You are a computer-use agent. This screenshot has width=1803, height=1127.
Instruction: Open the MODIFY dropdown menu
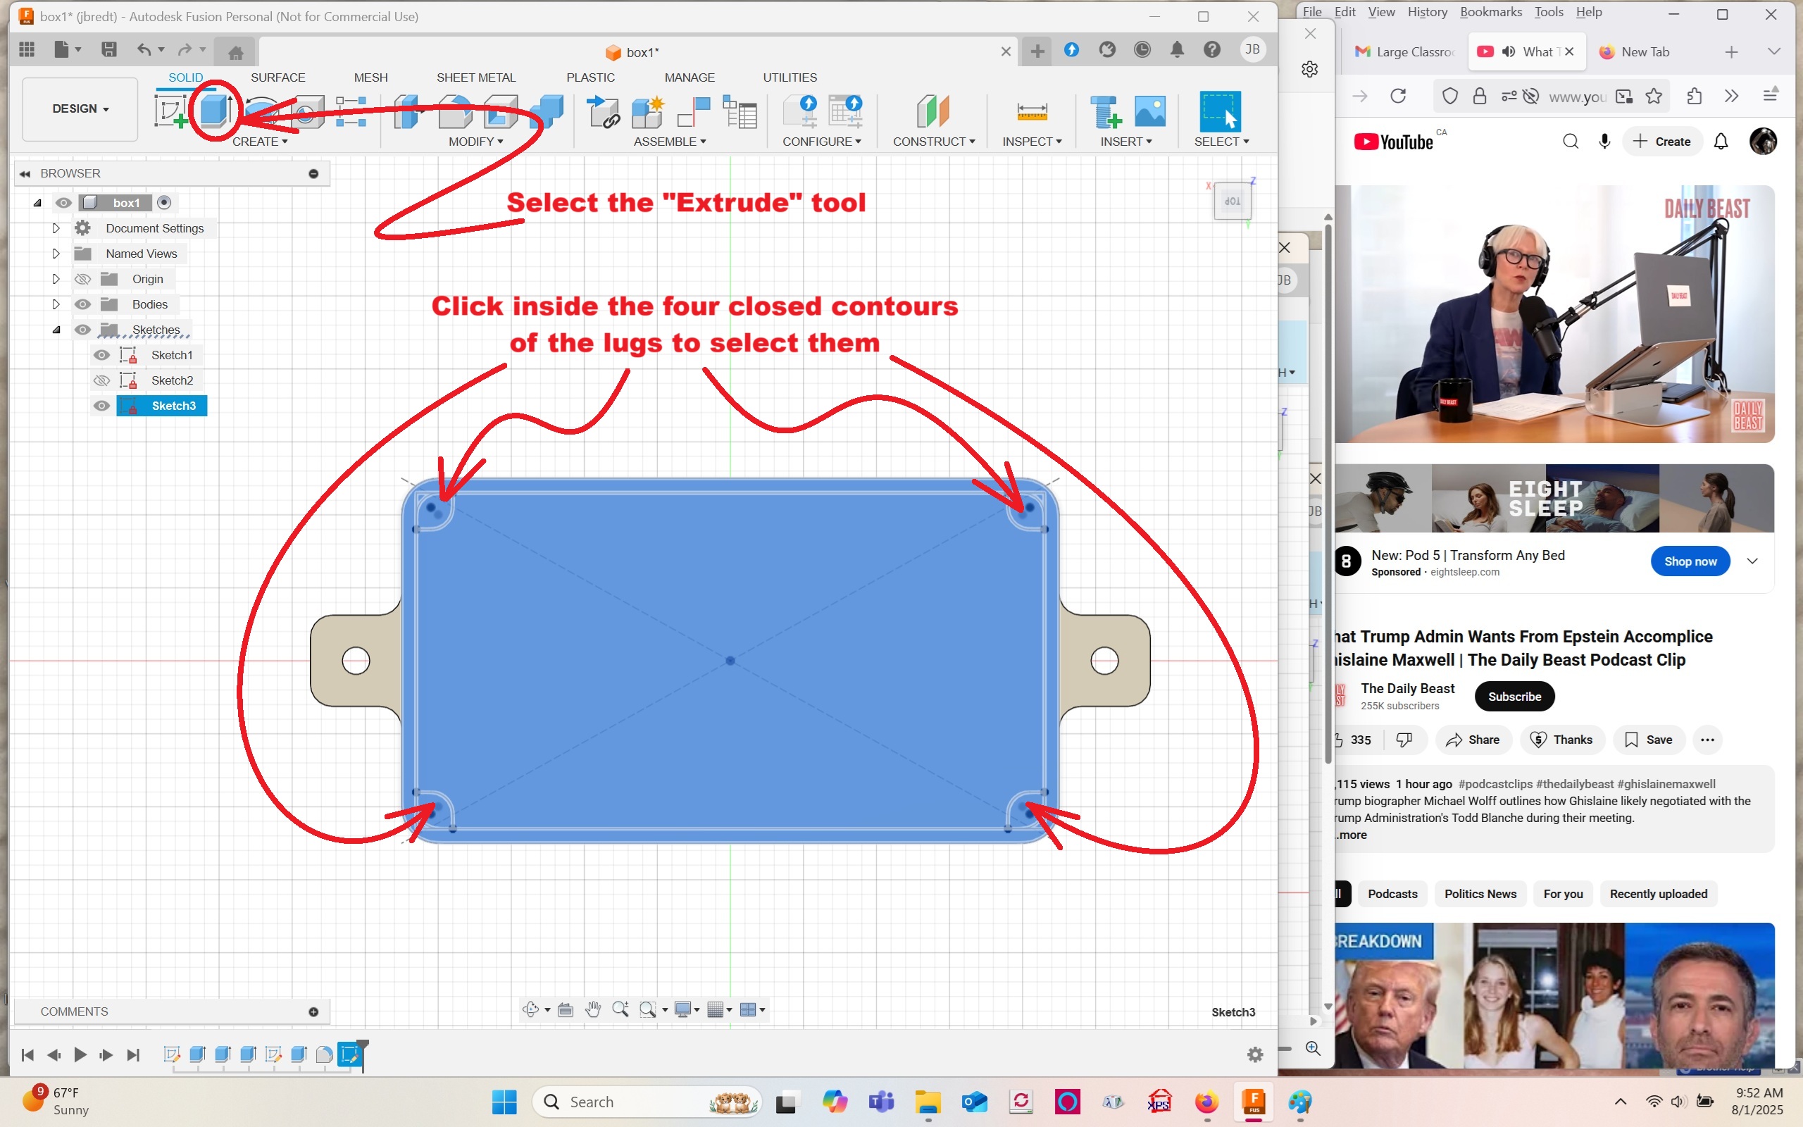point(475,142)
